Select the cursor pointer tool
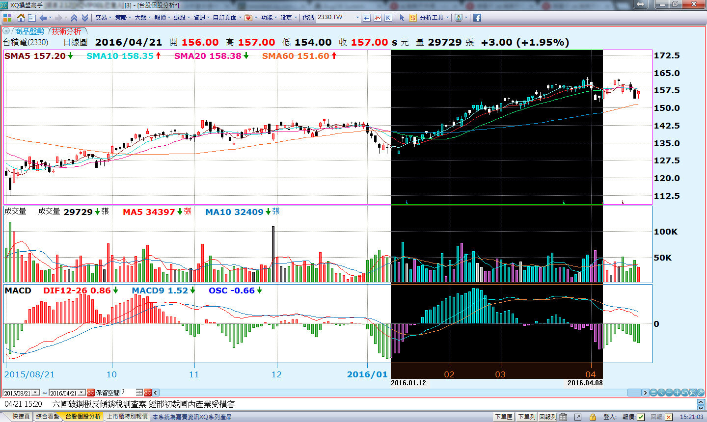This screenshot has width=707, height=422. click(402, 18)
